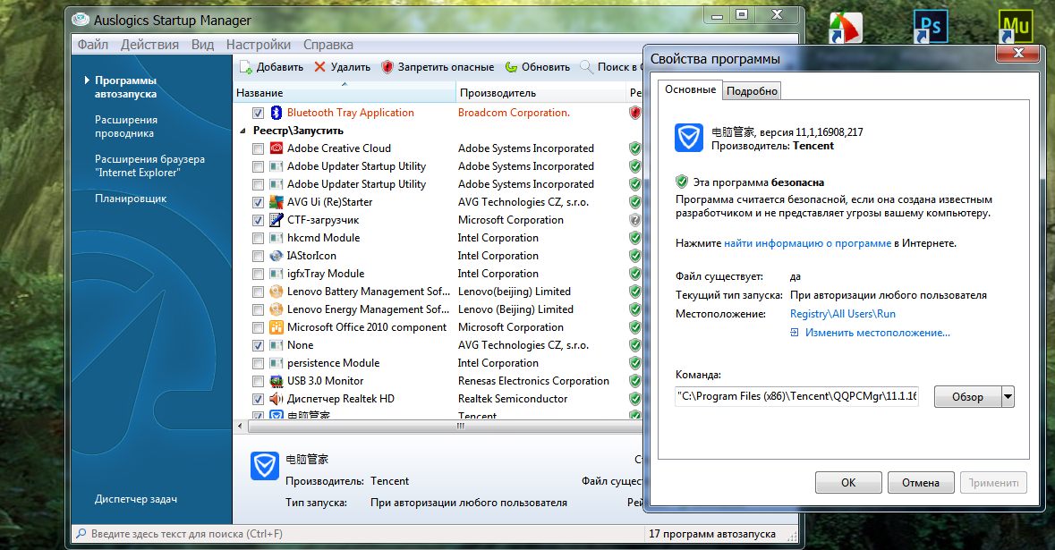Click the search field magnifier icon

(81, 533)
